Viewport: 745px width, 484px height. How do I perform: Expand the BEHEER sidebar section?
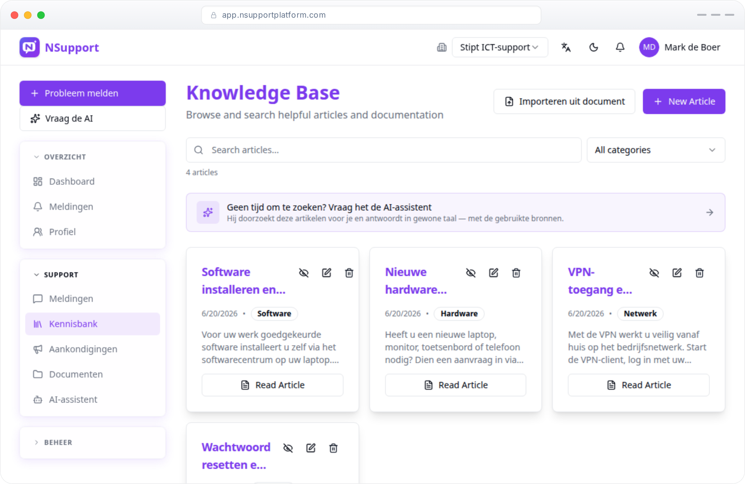pyautogui.click(x=53, y=442)
